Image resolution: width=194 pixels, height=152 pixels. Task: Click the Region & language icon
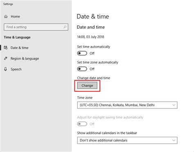pos(6,59)
